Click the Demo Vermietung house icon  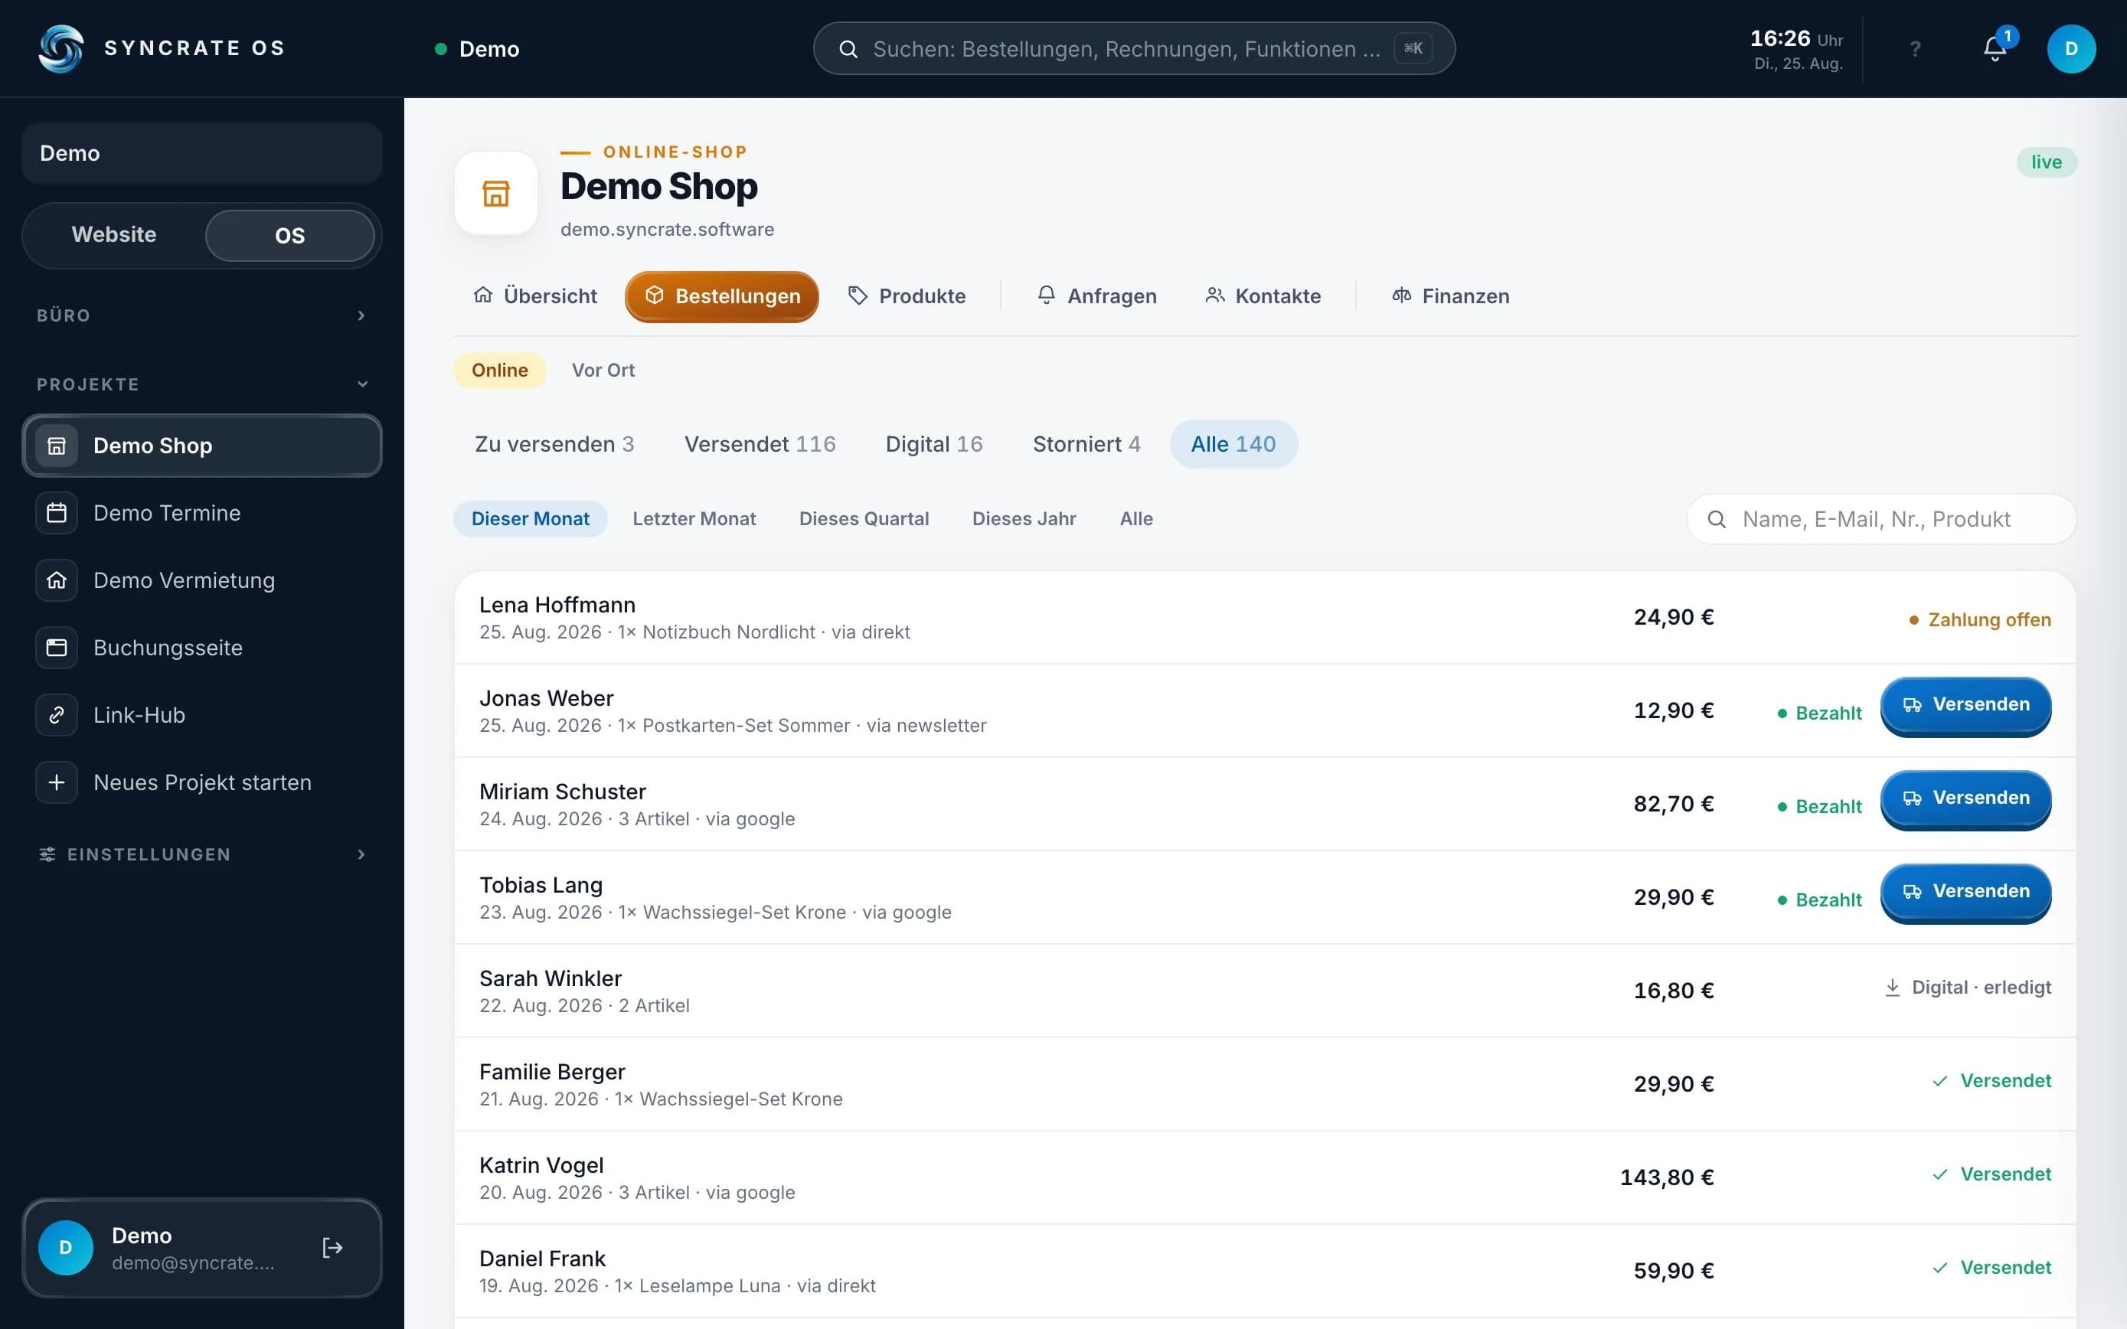tap(56, 580)
